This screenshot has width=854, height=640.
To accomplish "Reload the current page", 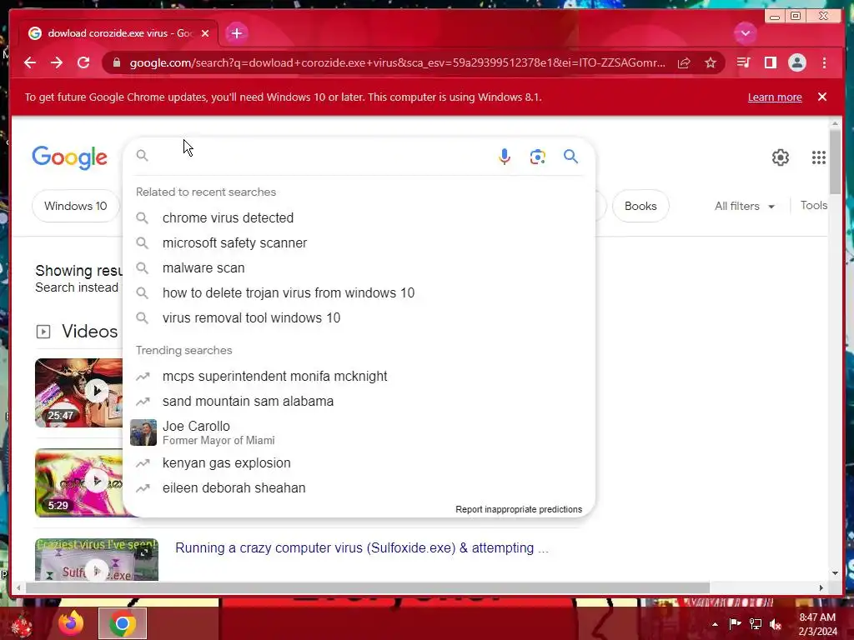I will [x=83, y=62].
